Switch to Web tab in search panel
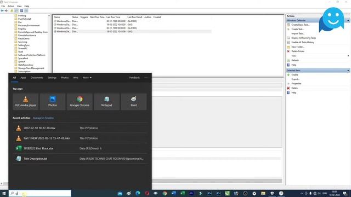351x197 pixels. click(76, 78)
